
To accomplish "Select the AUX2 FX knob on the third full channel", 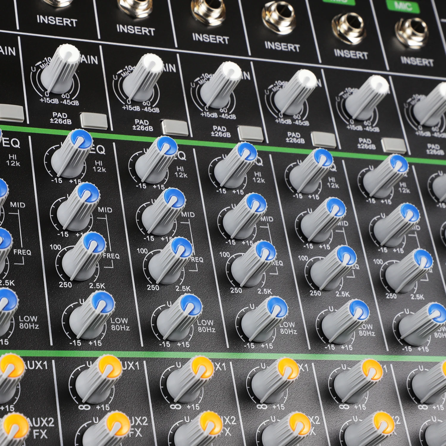I will (287, 429).
